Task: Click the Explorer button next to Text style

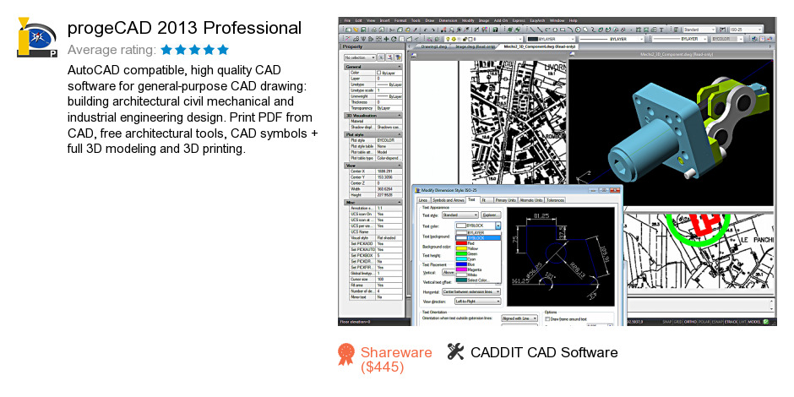Action: pos(492,215)
